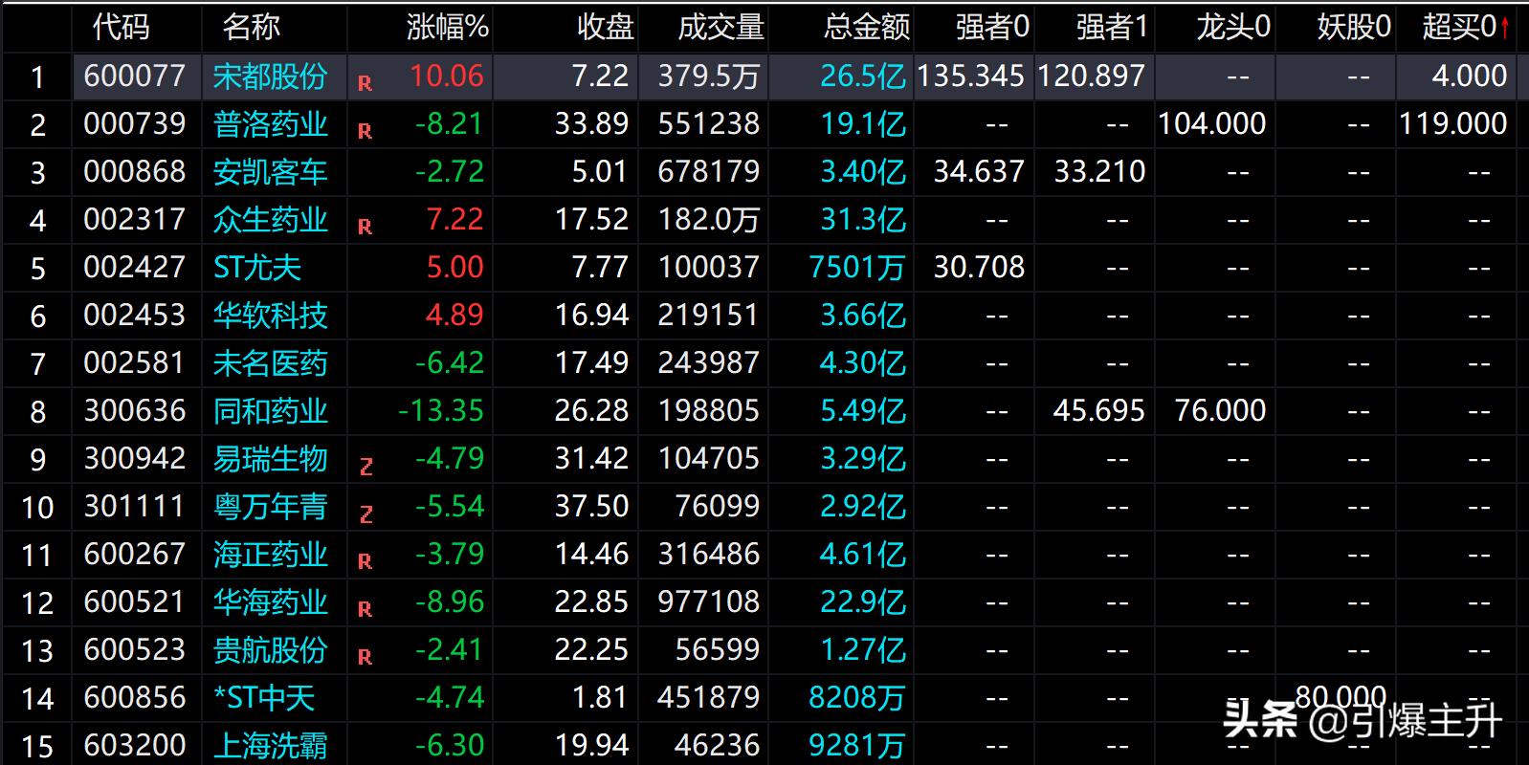The image size is (1529, 765).
Task: Sort by the 代码 column header
Action: 122,27
